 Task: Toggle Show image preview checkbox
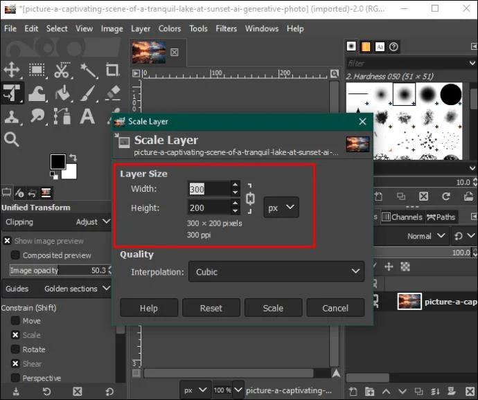pos(7,241)
